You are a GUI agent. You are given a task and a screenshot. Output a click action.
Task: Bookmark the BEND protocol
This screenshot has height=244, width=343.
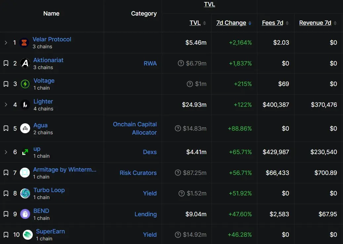pyautogui.click(x=6, y=214)
